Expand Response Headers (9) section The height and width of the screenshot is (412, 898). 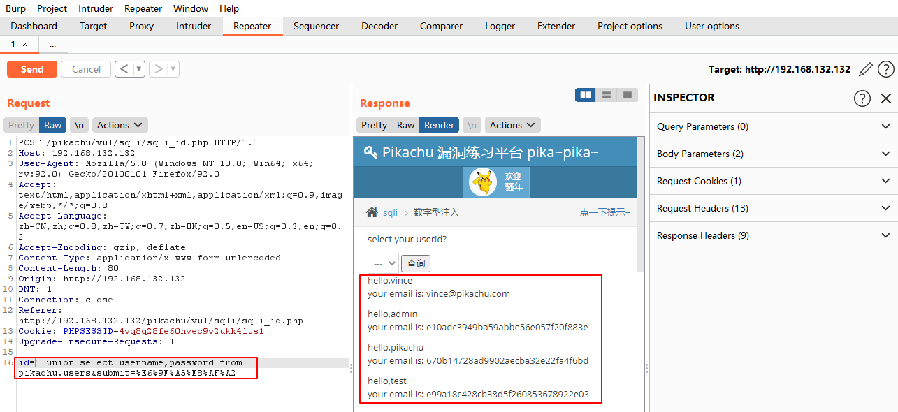[774, 235]
